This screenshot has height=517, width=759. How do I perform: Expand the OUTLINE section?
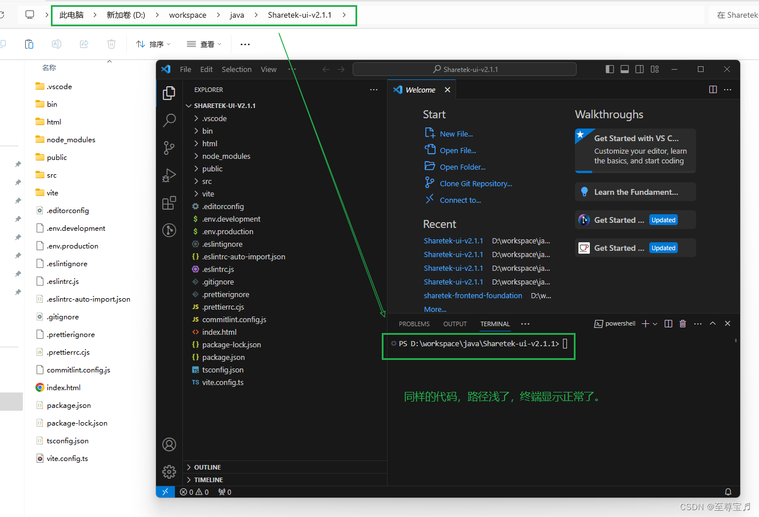tap(285, 467)
